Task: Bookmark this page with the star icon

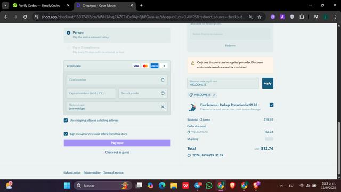Action: [x=259, y=17]
